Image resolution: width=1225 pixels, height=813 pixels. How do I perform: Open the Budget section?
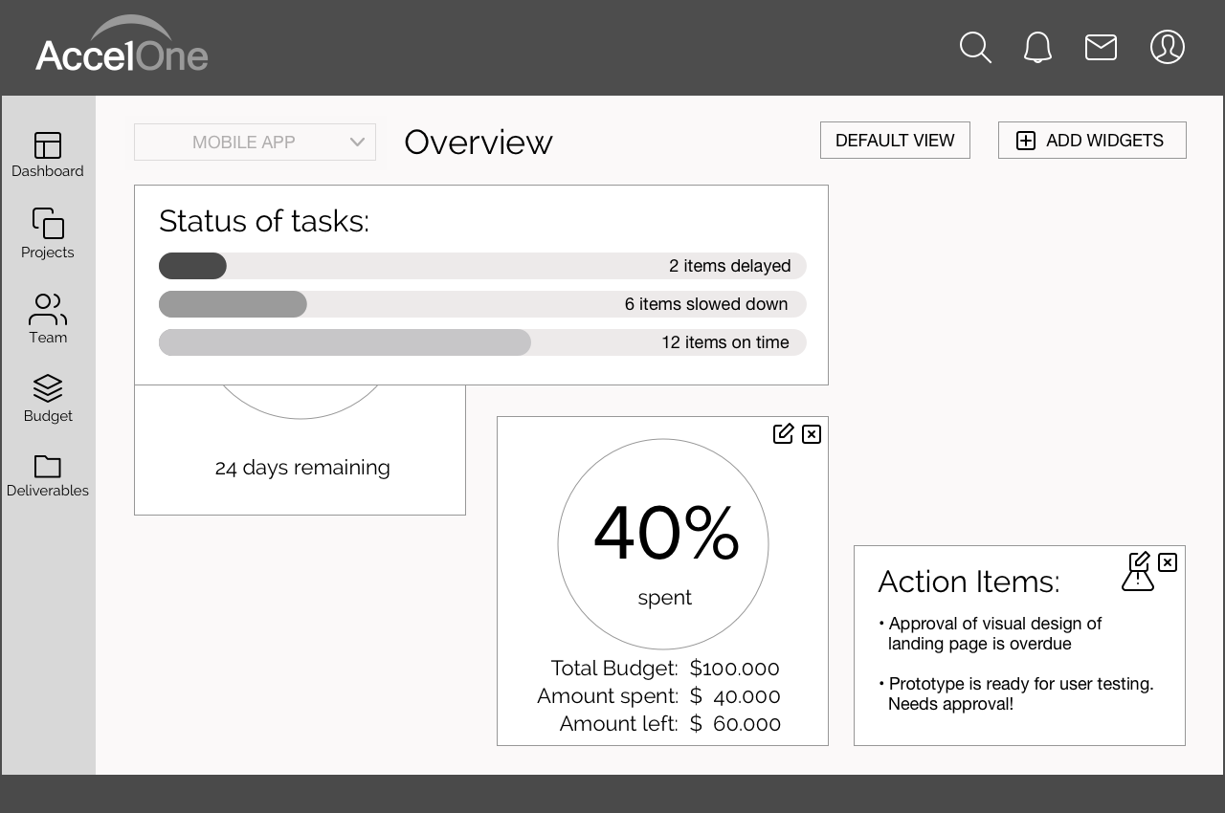(48, 398)
